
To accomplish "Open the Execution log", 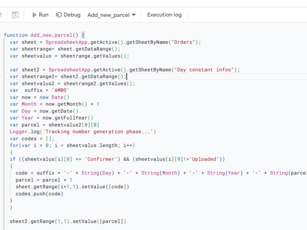I will 164,15.
